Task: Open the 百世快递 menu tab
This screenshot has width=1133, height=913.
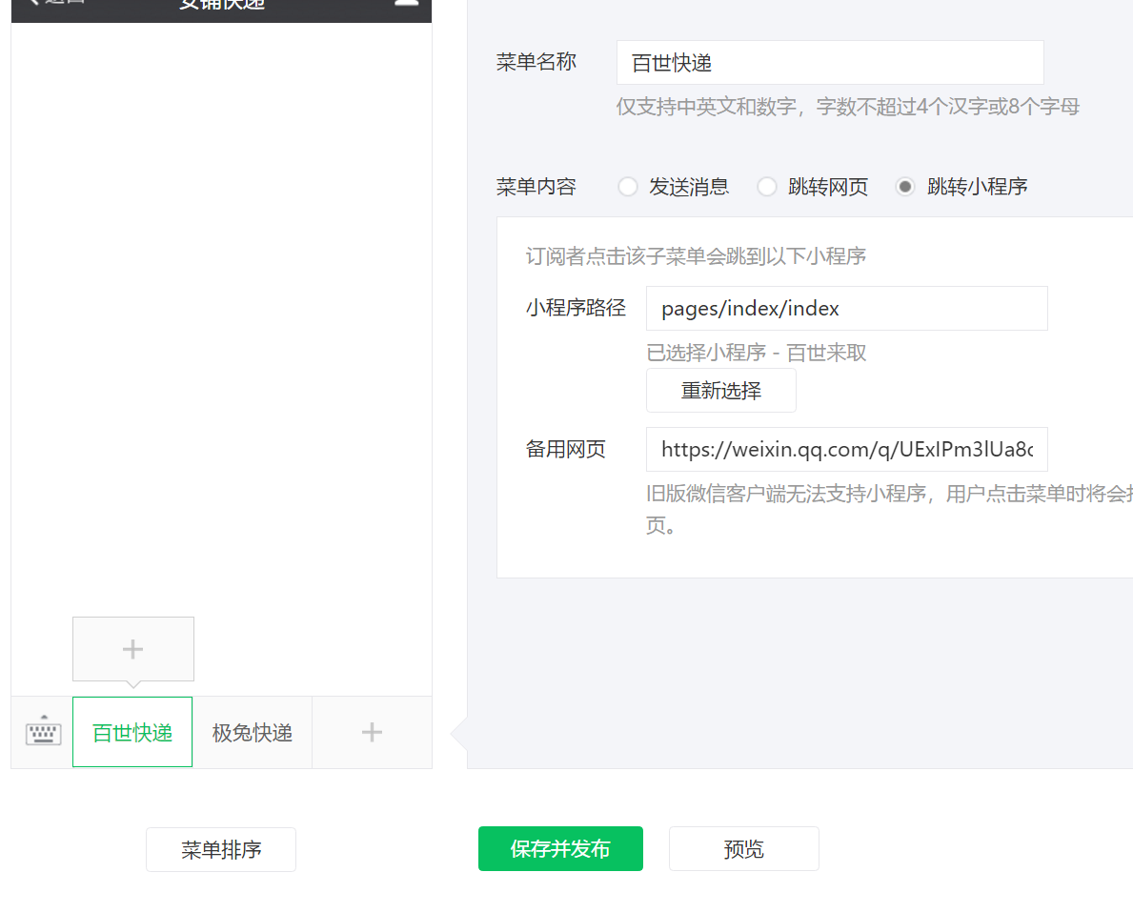Action: click(132, 732)
